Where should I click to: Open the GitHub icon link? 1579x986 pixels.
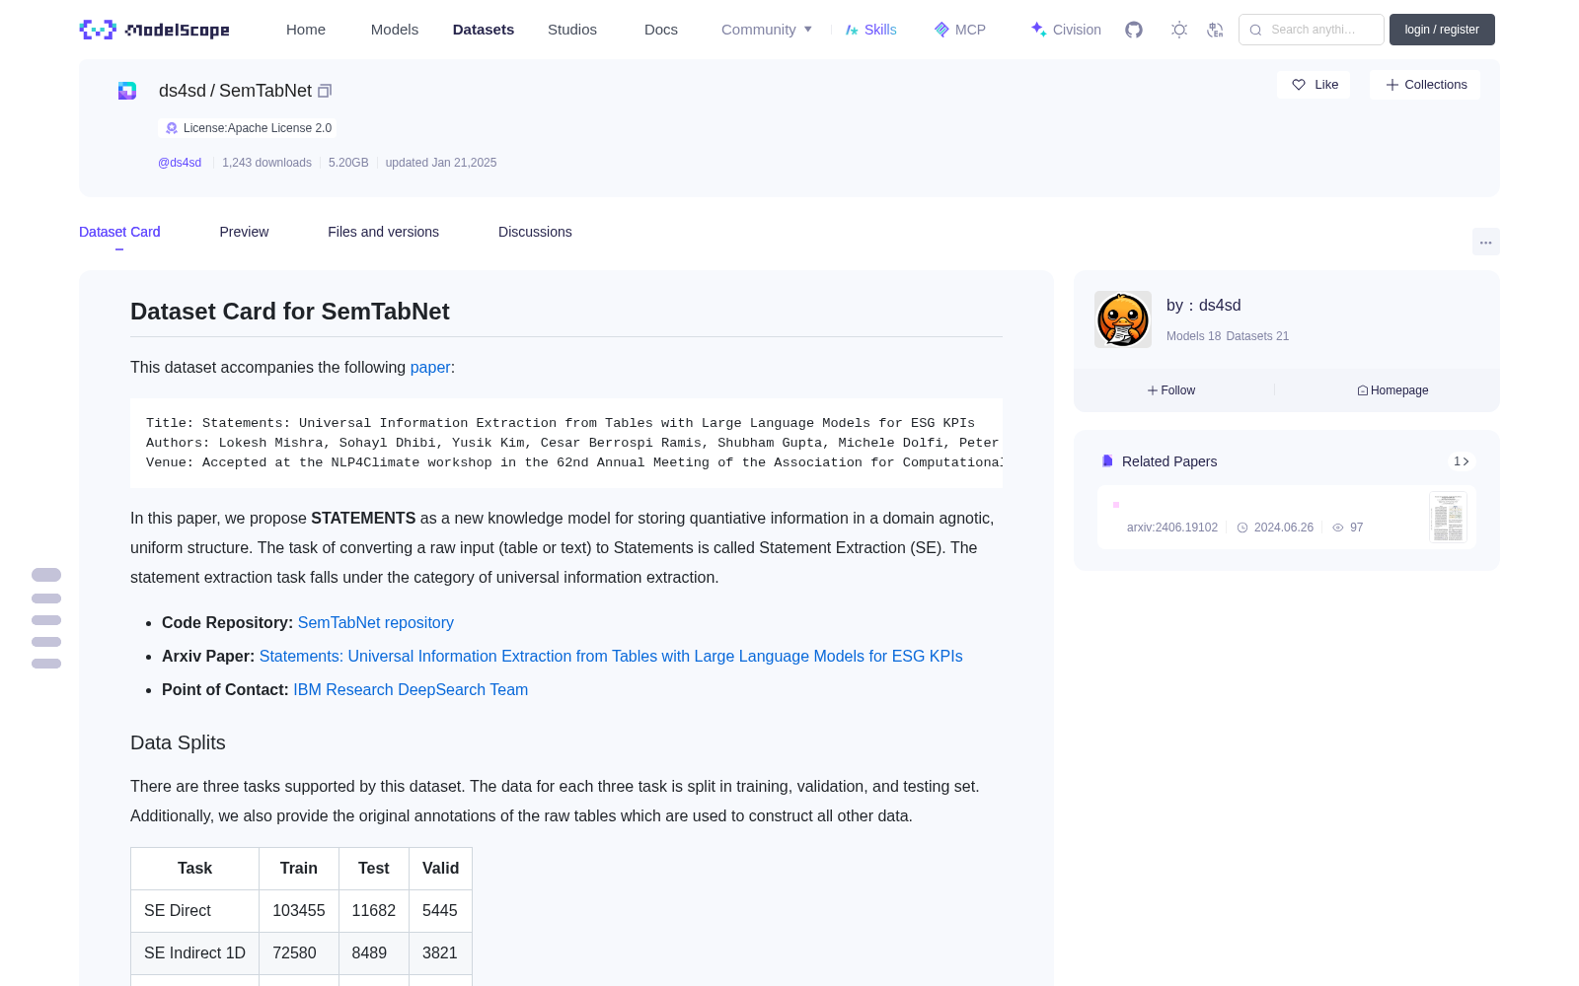1134,30
